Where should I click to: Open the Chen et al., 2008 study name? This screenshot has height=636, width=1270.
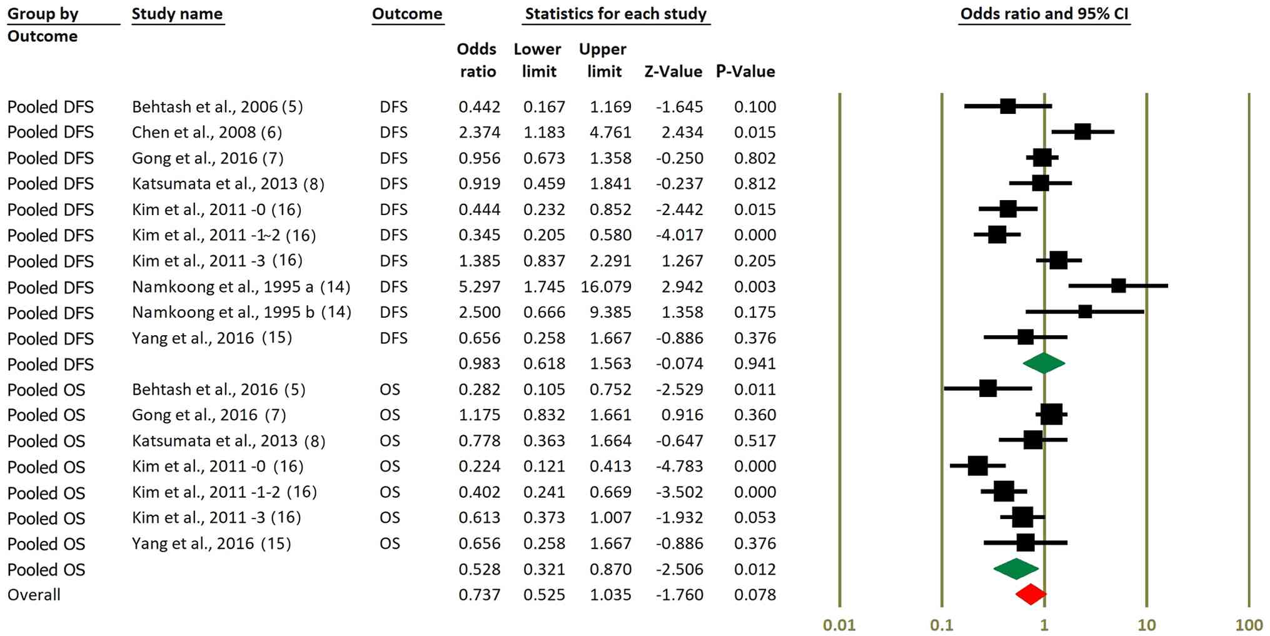[206, 132]
